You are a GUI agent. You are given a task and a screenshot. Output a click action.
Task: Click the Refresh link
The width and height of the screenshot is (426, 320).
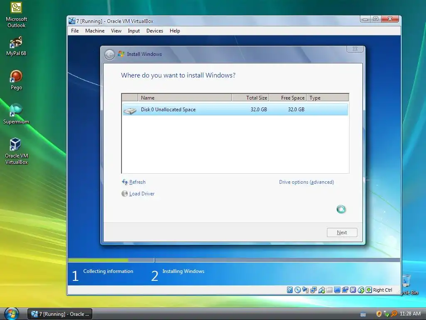(x=137, y=182)
